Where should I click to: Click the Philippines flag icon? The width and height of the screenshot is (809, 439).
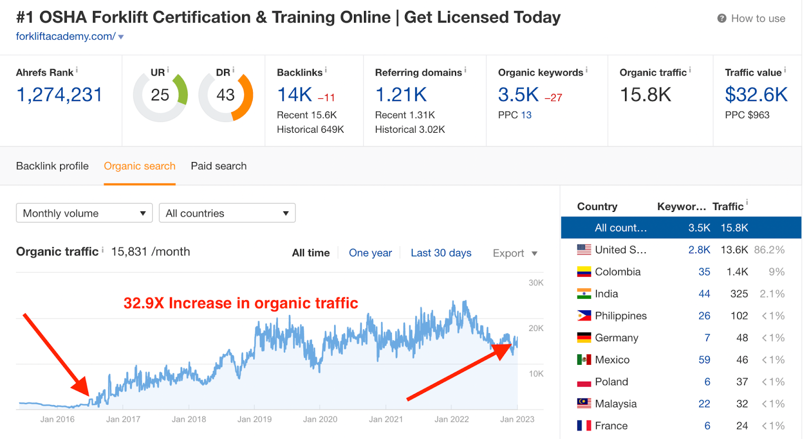pyautogui.click(x=584, y=316)
